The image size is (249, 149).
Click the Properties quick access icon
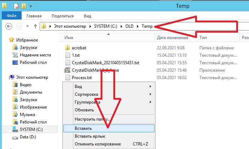pos(16,6)
